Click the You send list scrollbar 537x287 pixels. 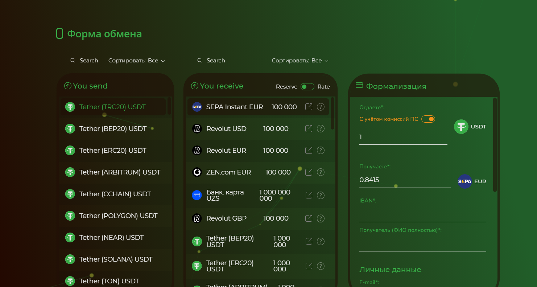[169, 106]
